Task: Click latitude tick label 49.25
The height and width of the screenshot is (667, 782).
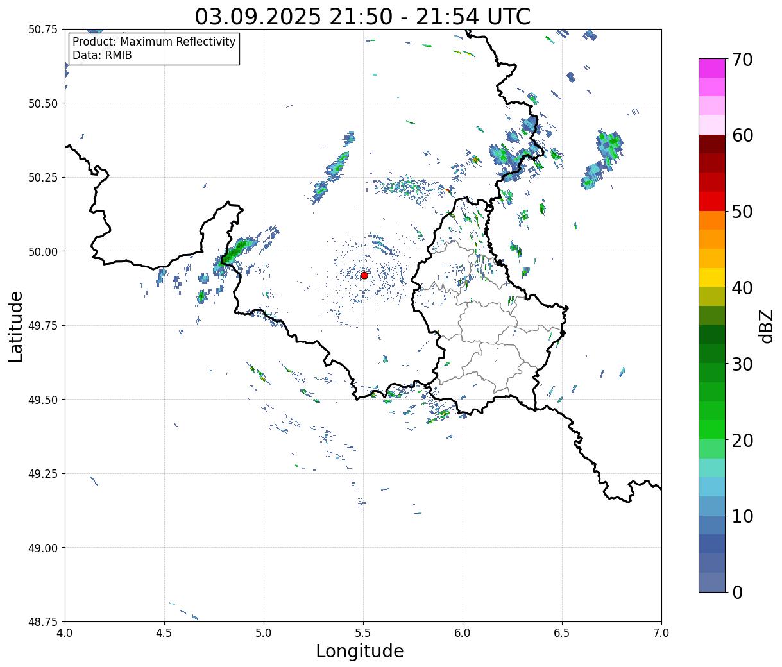Action: pyautogui.click(x=43, y=474)
